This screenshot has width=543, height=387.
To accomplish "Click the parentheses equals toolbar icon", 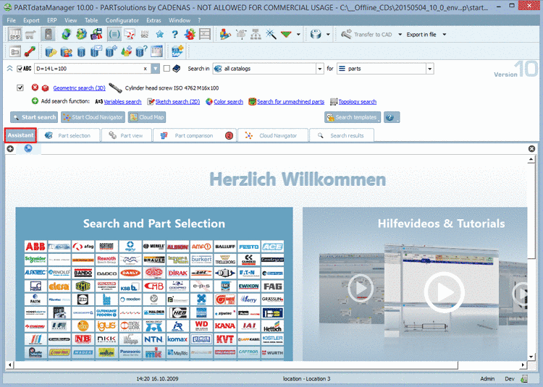I will [x=114, y=34].
